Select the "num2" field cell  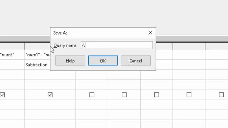click(x=12, y=55)
